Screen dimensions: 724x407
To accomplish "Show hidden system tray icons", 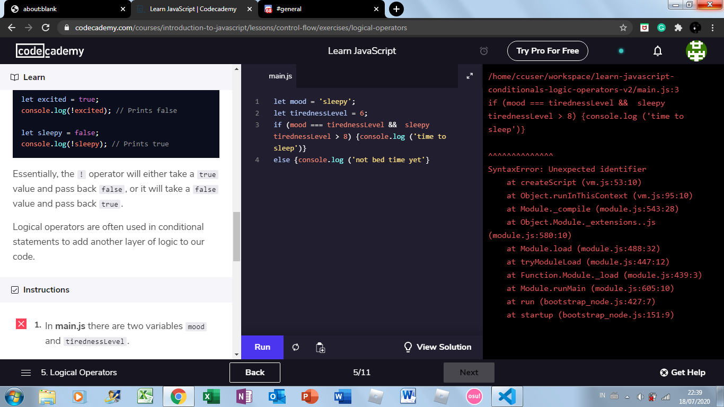I will (628, 396).
